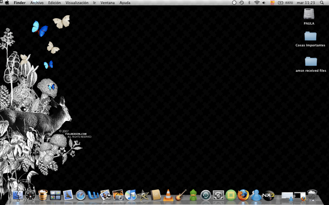
Task: Launch iPhoto from the dock
Action: (118, 195)
